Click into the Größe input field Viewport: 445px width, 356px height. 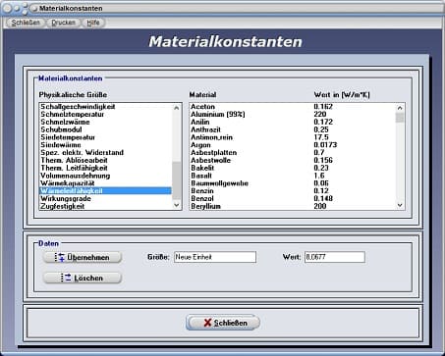pos(215,257)
